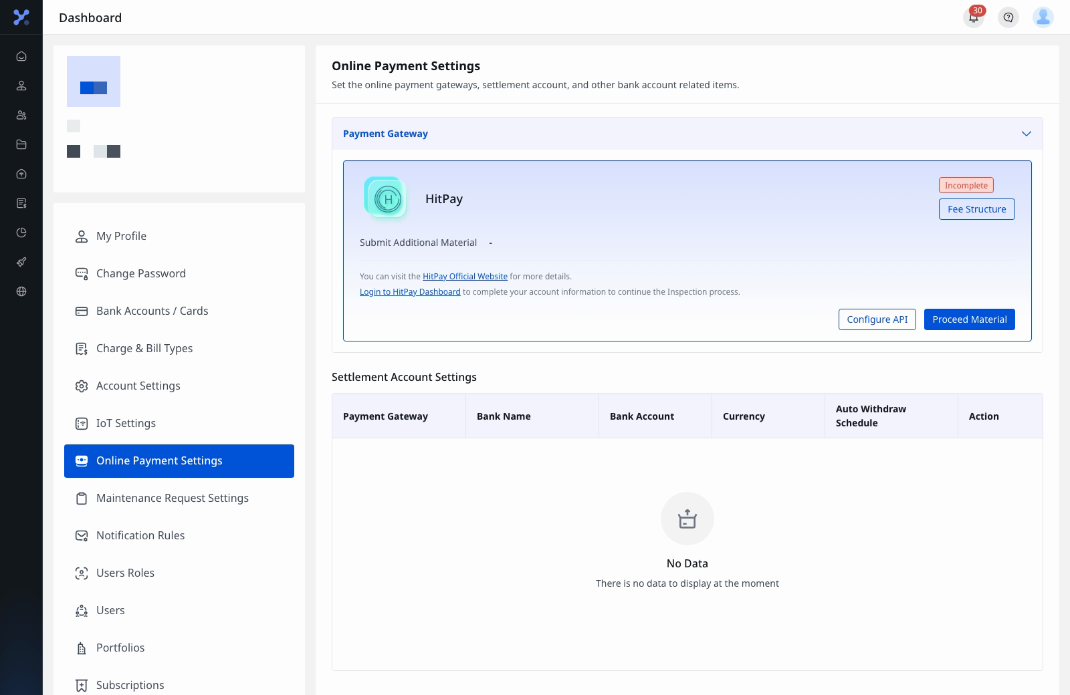Click the Incomplete status badge
This screenshot has width=1070, height=695.
(966, 185)
